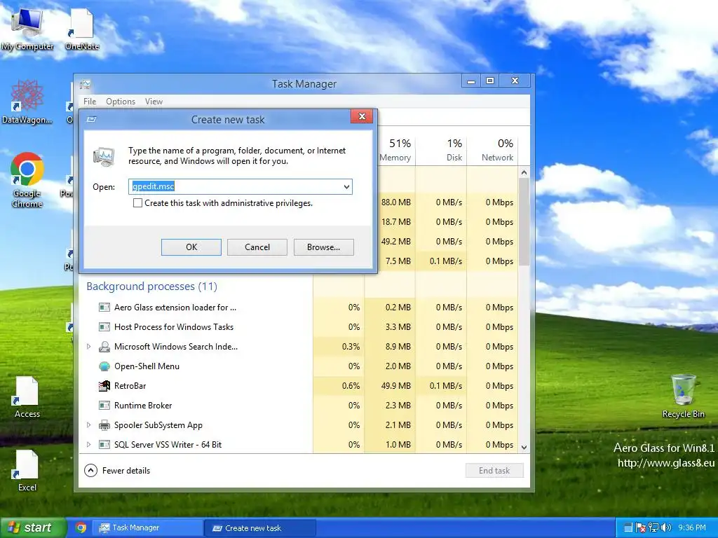Click the SQL Server VSS Writer icon

104,445
